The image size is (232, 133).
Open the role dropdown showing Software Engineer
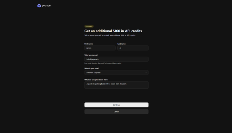coord(116,72)
